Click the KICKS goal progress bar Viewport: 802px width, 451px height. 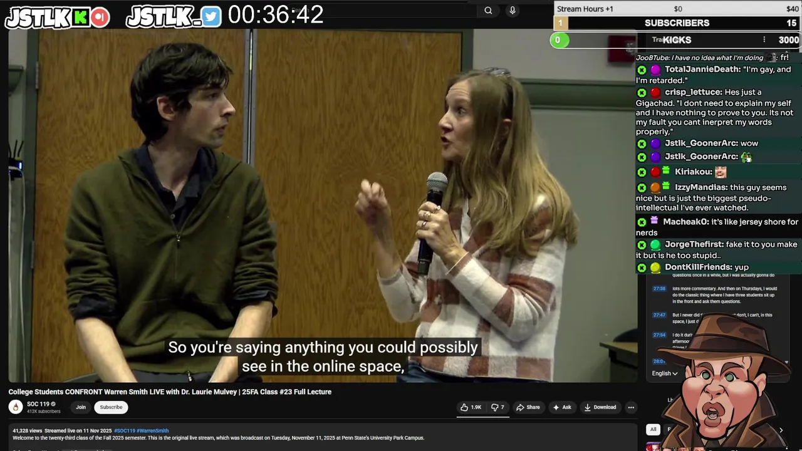677,40
